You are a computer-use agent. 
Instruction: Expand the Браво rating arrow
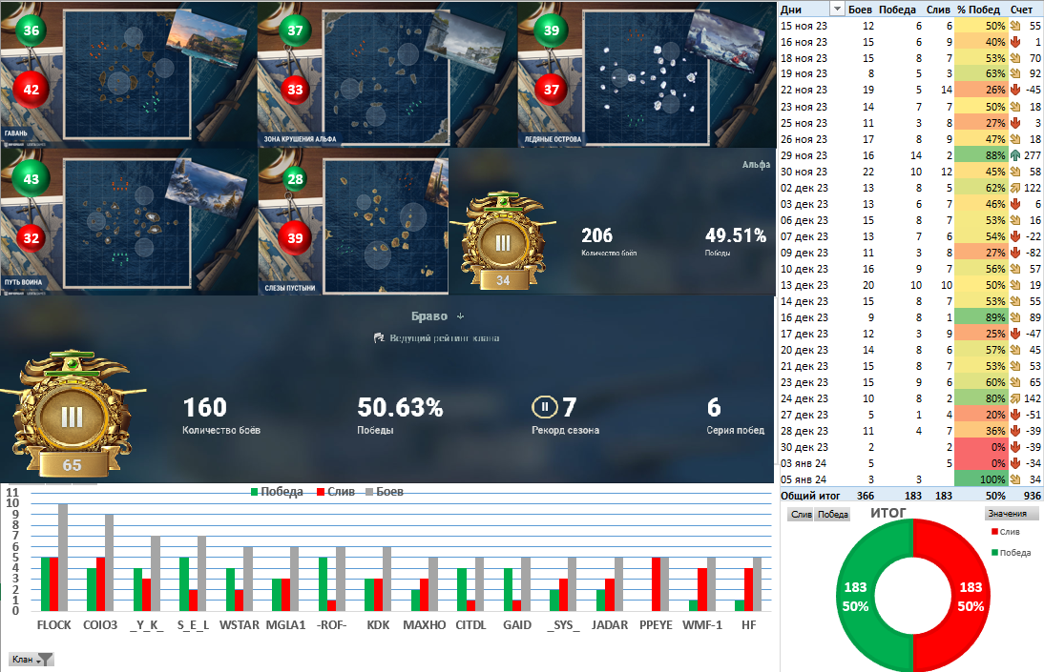460,316
